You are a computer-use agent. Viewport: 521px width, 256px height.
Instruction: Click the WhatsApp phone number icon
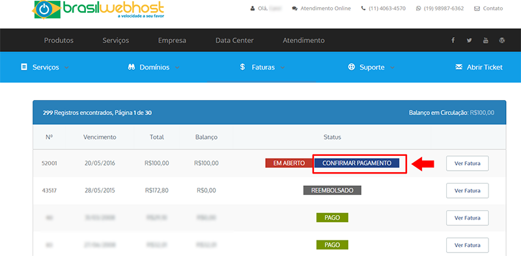418,8
